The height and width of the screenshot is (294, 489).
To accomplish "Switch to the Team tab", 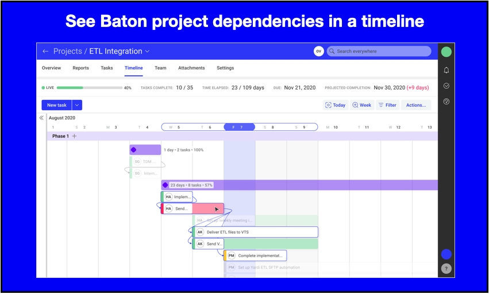I will [160, 68].
